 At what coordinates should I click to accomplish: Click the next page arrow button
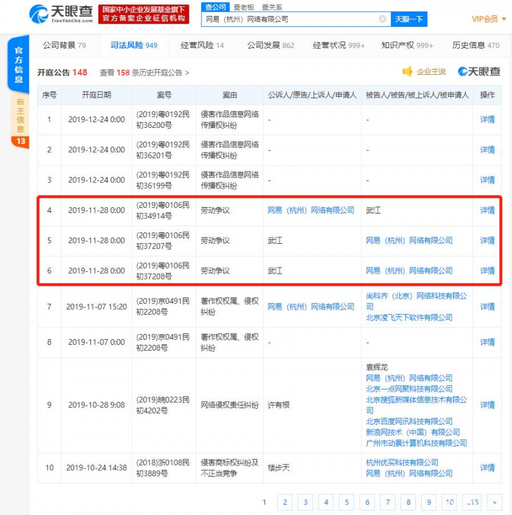495,502
